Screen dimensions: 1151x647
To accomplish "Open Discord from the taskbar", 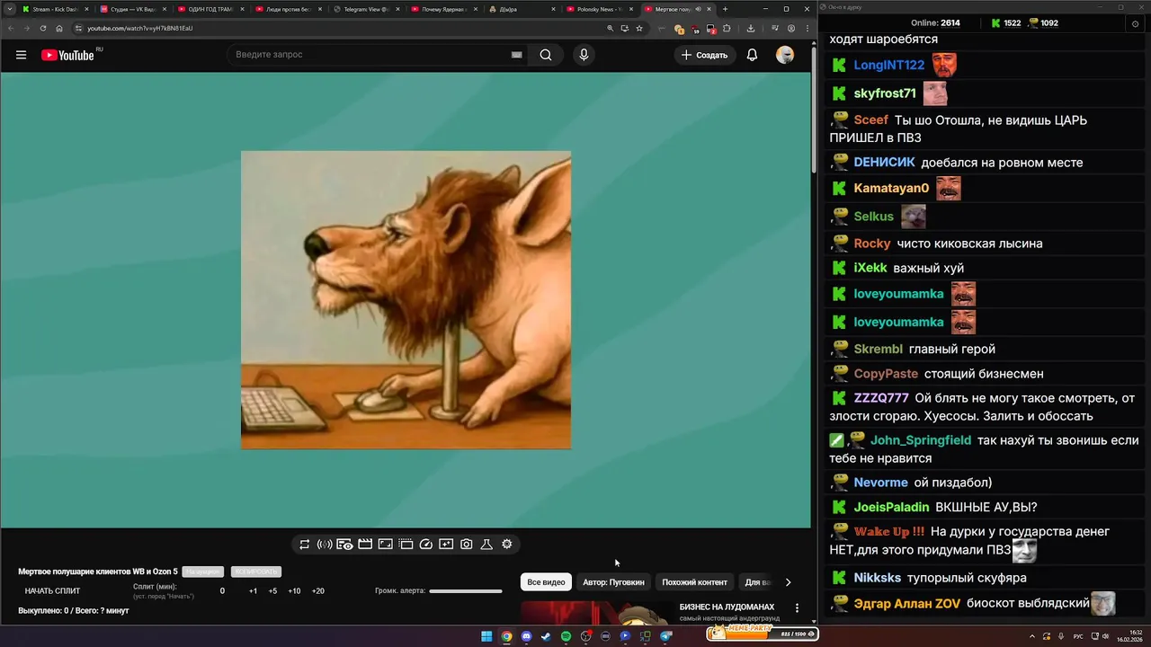I will pyautogui.click(x=526, y=636).
